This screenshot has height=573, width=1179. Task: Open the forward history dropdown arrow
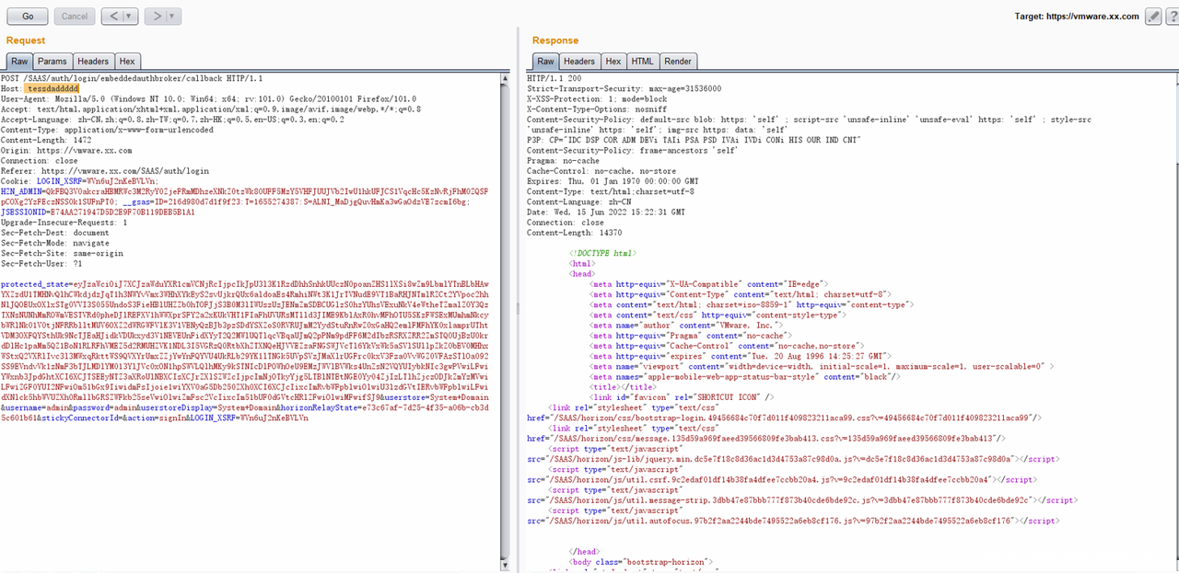click(x=173, y=17)
